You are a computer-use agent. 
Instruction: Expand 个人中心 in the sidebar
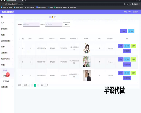(7, 23)
